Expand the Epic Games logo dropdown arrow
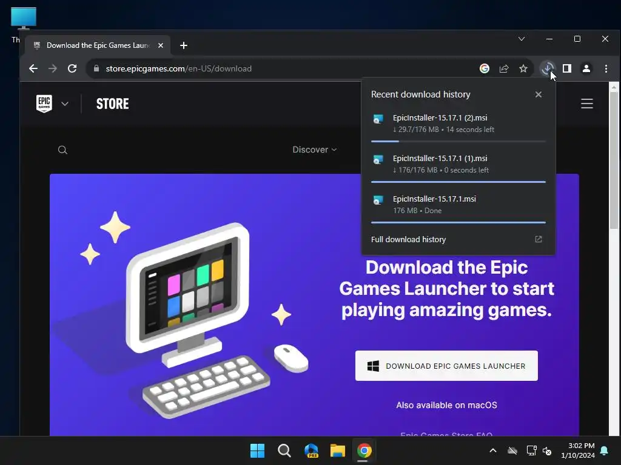 (65, 104)
